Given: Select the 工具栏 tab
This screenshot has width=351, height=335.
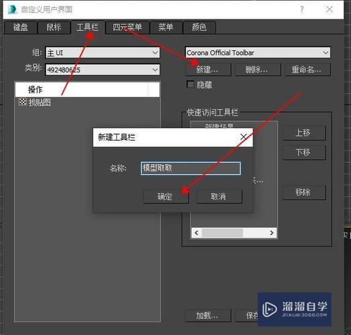Looking at the screenshot, I should tap(88, 27).
